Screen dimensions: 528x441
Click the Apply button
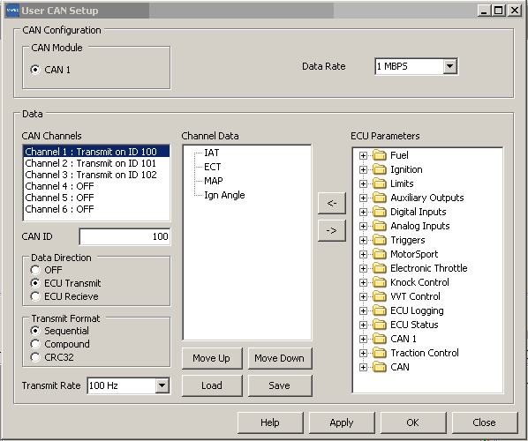pyautogui.click(x=342, y=422)
